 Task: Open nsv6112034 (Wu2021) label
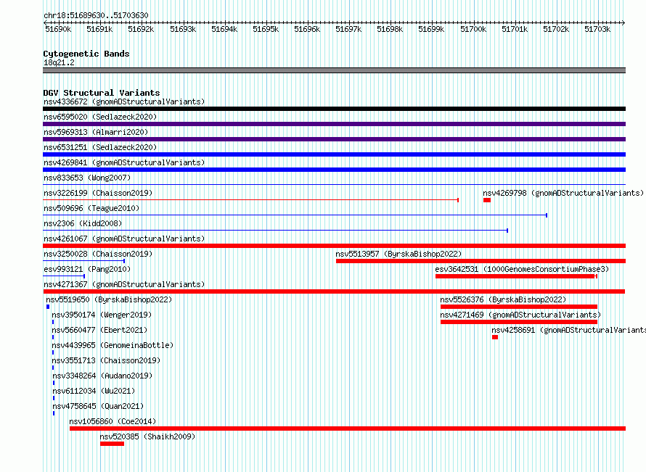point(94,391)
